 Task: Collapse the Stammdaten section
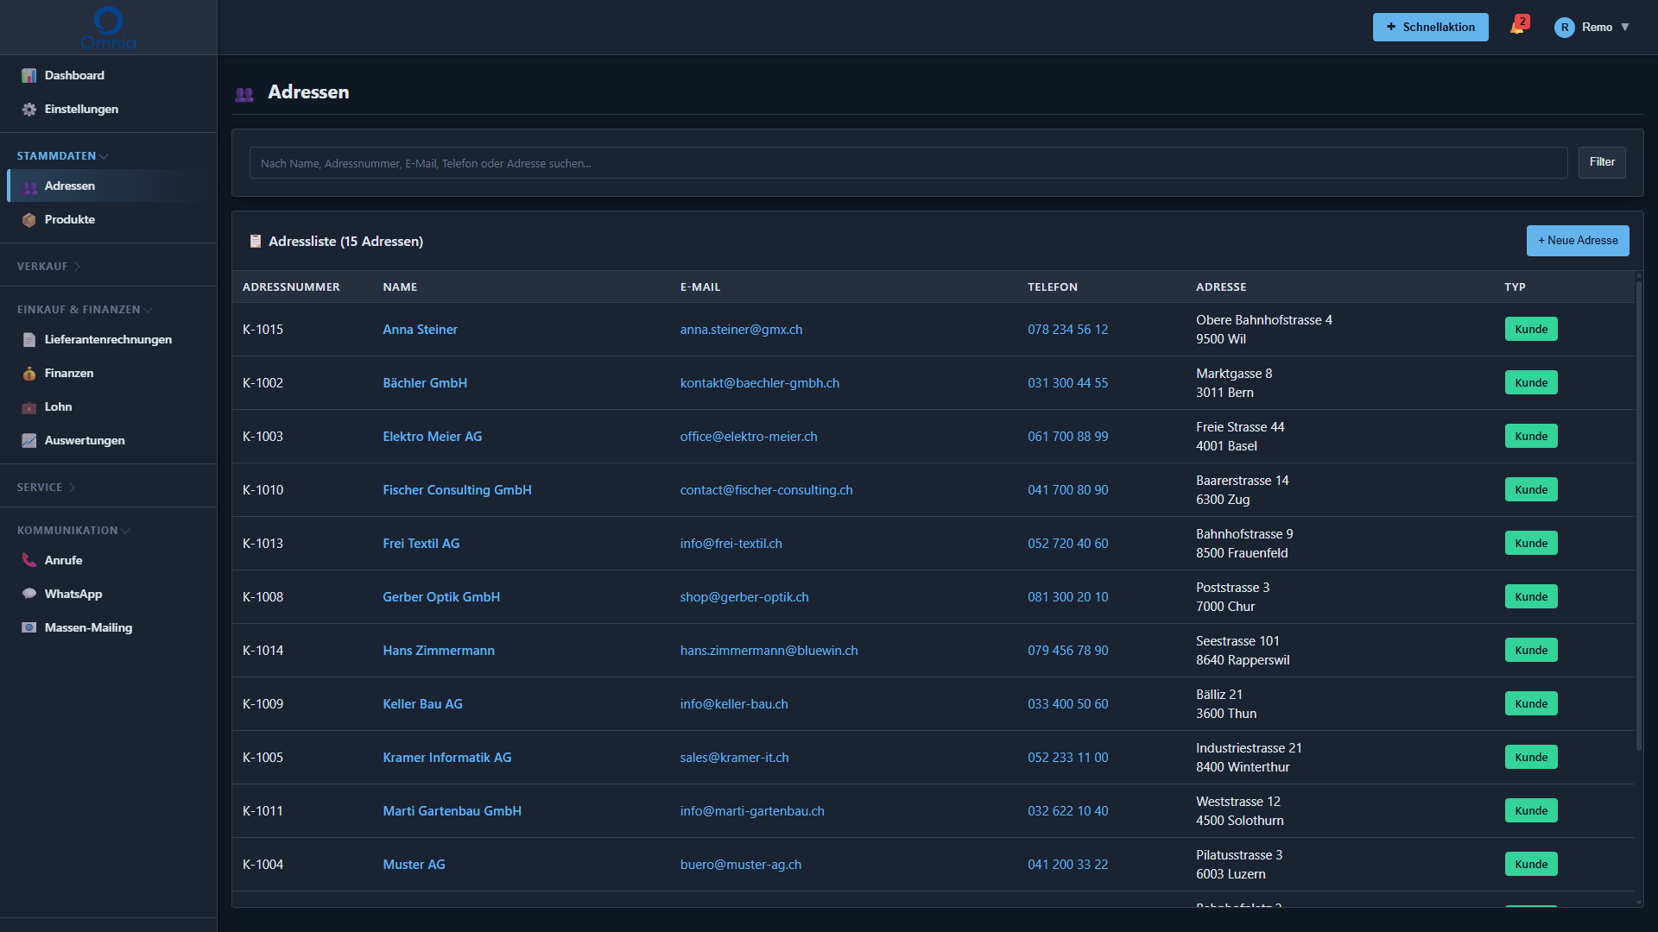coord(62,156)
